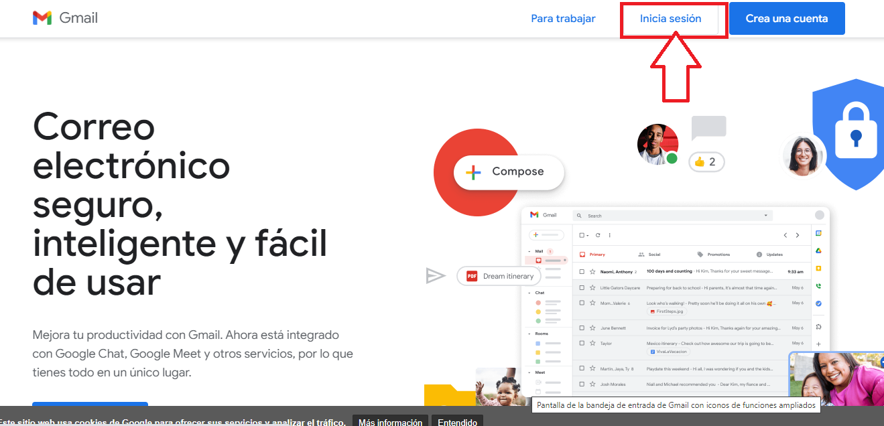Collapse the Meet section
884x426 pixels.
click(x=529, y=372)
